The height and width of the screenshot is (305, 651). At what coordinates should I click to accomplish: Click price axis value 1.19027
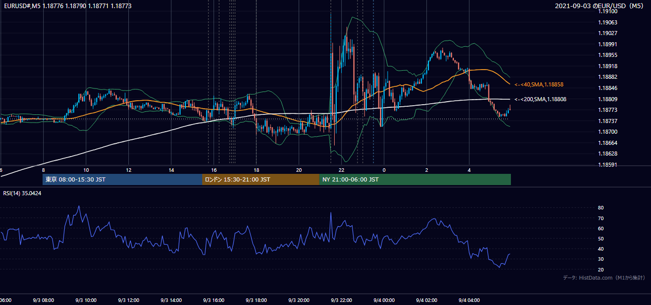tap(608, 34)
